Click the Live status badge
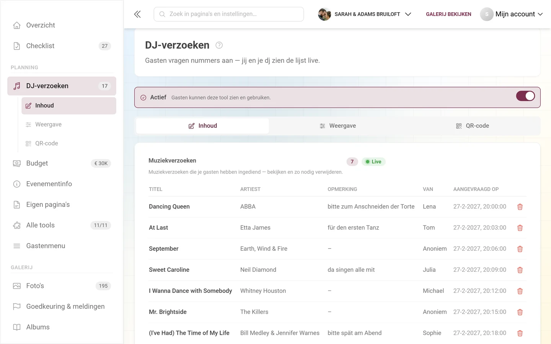The width and height of the screenshot is (551, 344). (373, 162)
